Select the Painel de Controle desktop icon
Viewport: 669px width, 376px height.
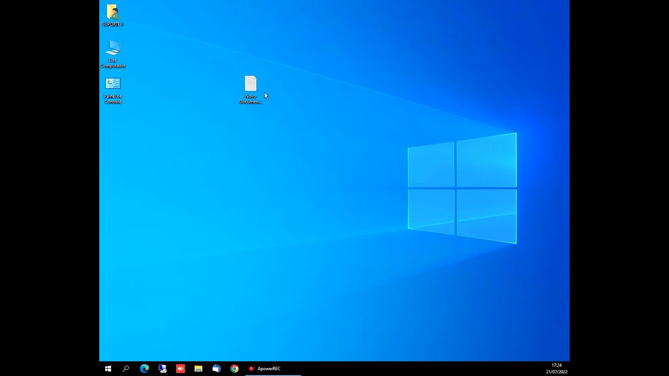[x=113, y=91]
